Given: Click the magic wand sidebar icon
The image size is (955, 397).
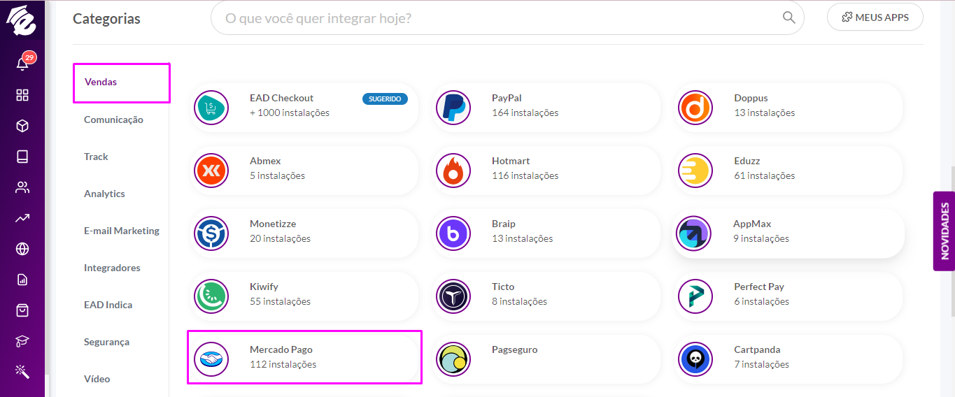Looking at the screenshot, I should (x=22, y=372).
